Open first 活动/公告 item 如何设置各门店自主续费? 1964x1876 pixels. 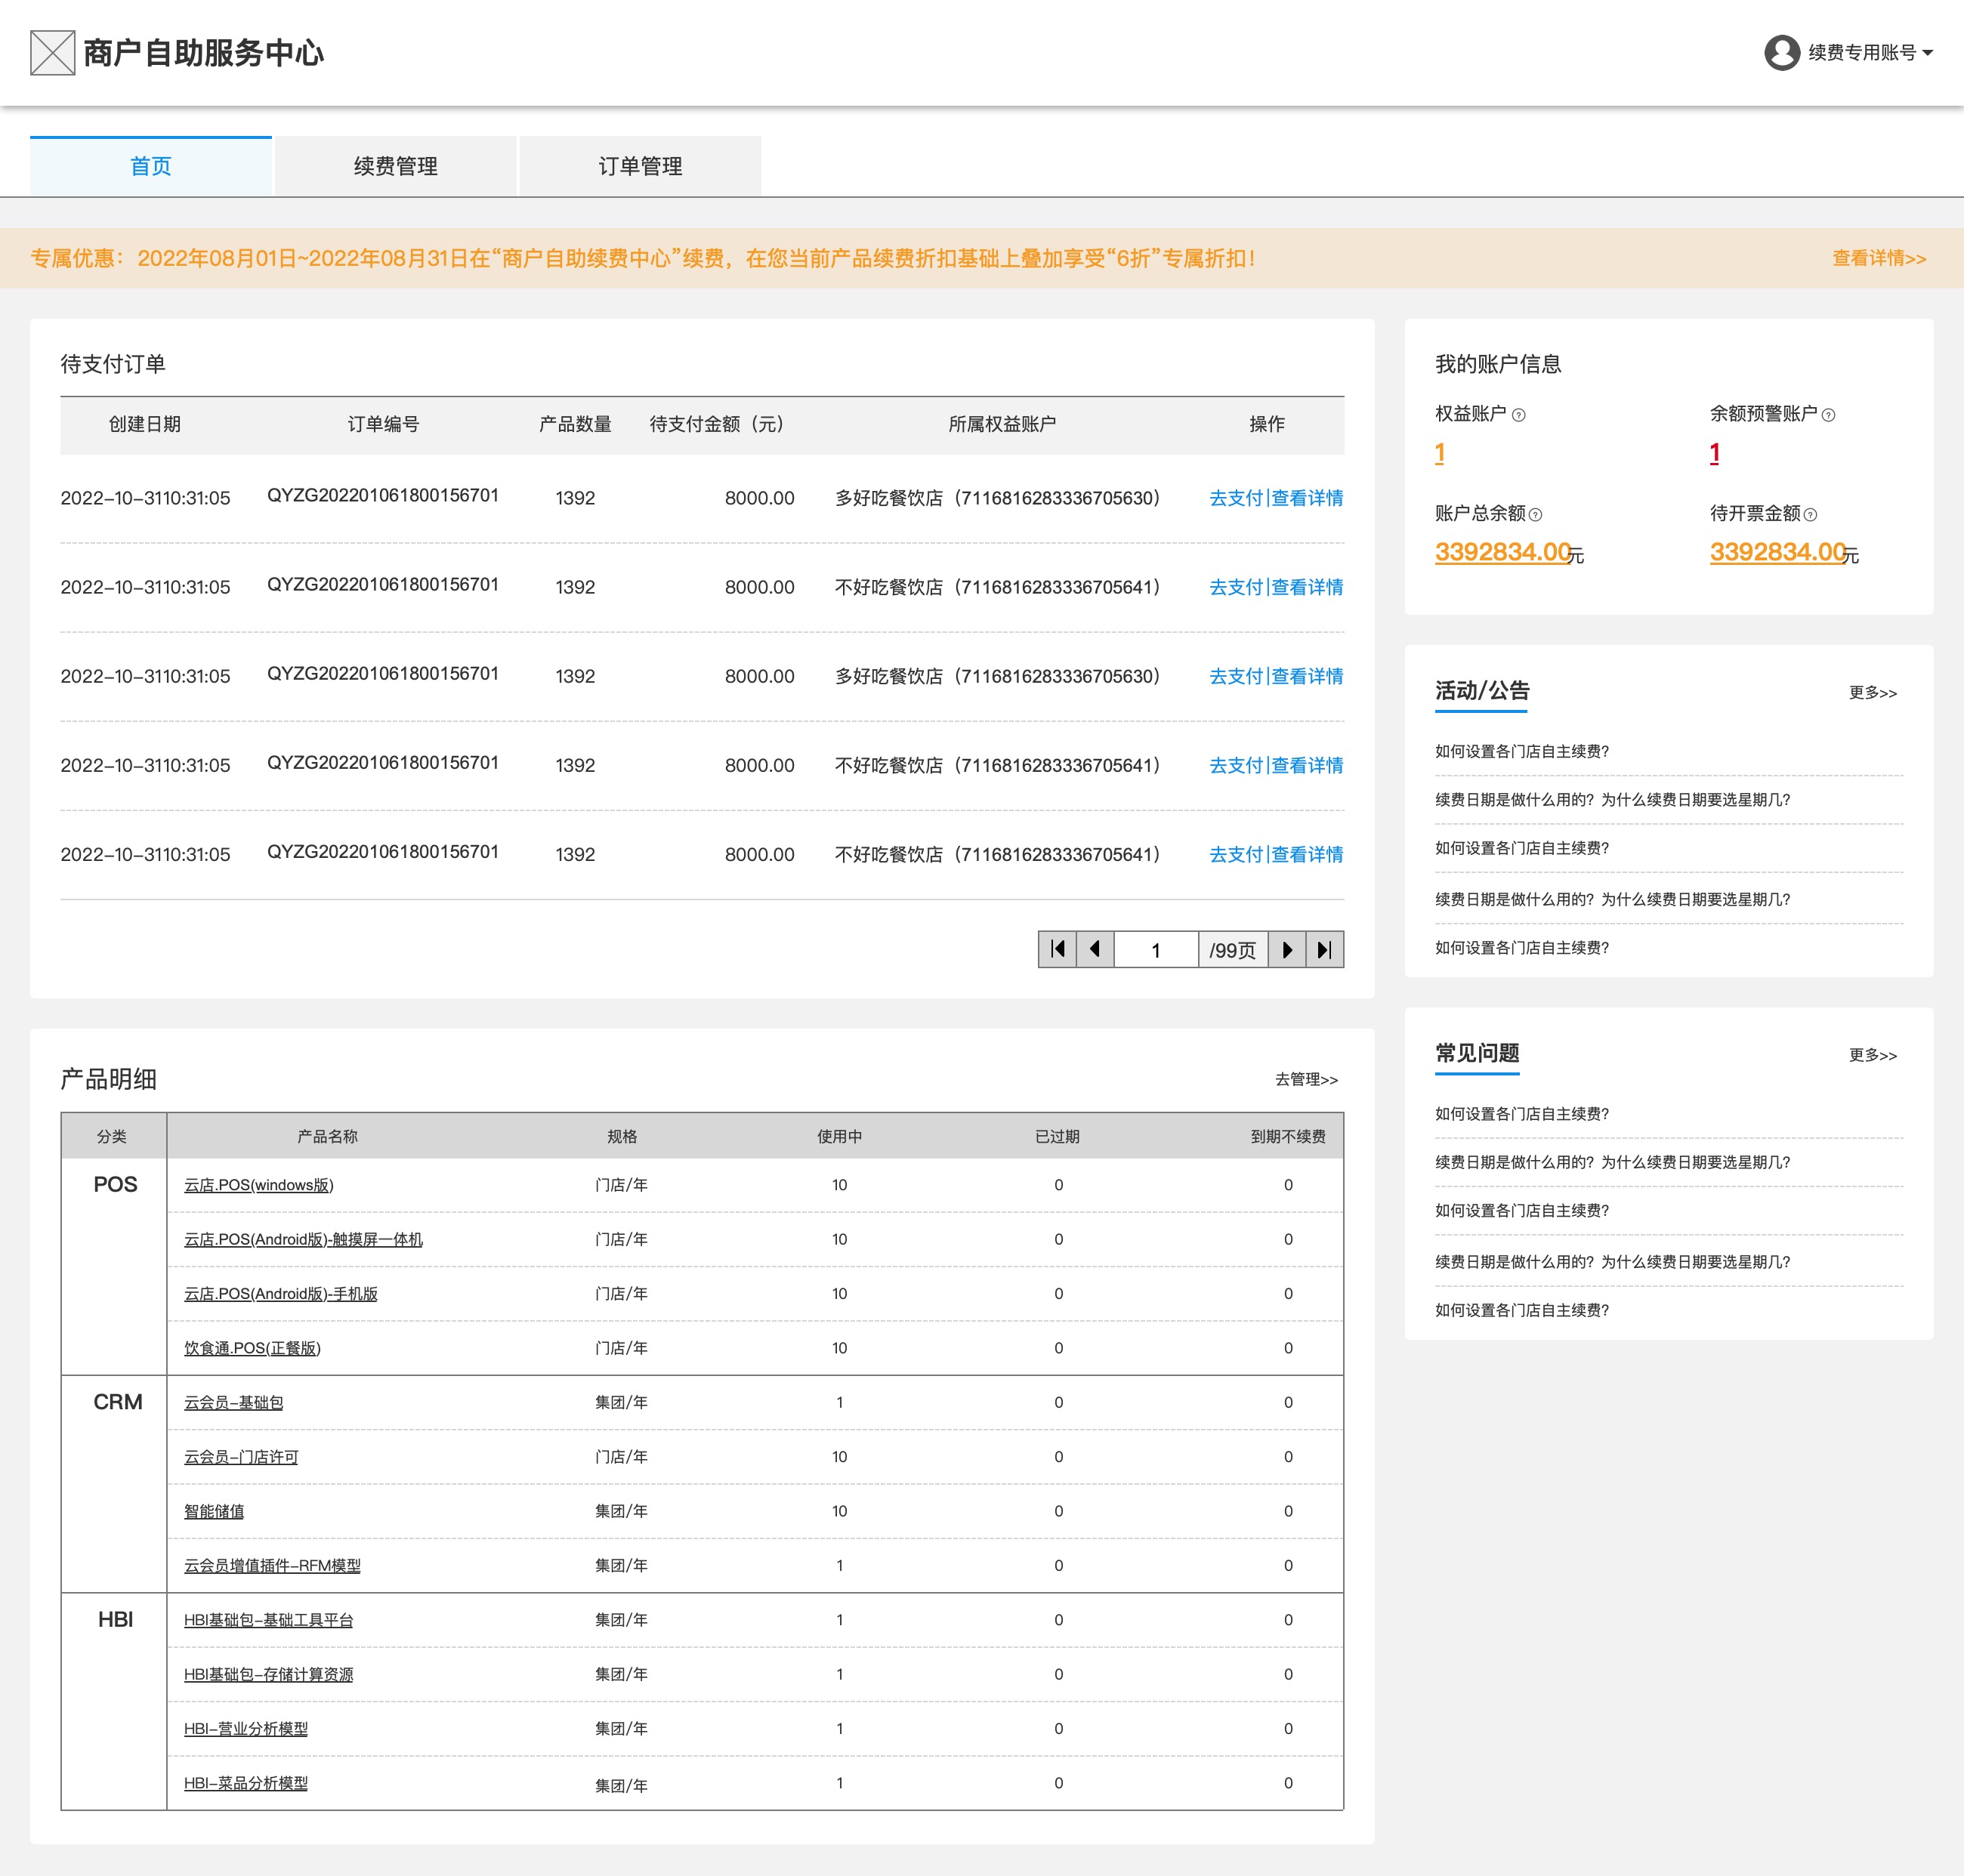coord(1522,751)
